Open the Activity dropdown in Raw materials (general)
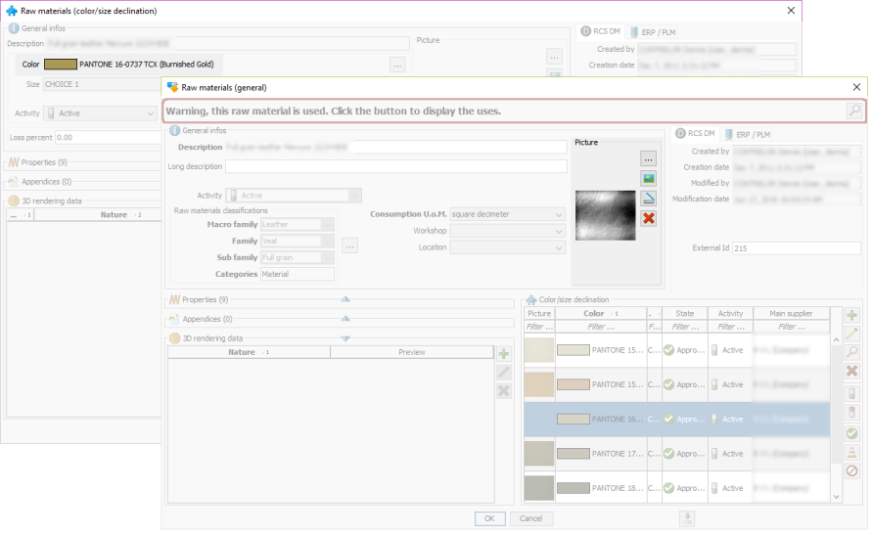The height and width of the screenshot is (535, 872). click(x=355, y=196)
